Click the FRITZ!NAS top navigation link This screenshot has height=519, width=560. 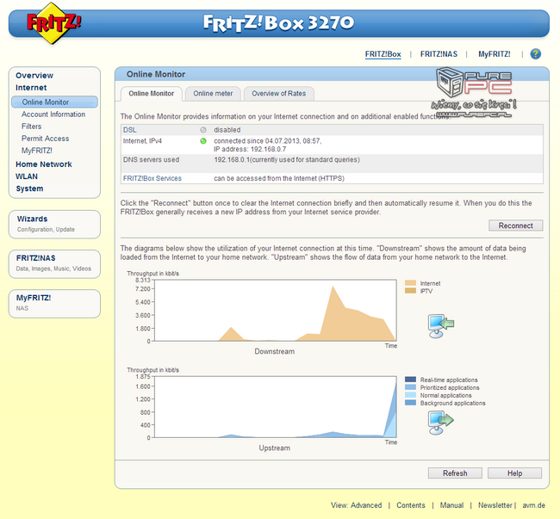pyautogui.click(x=439, y=54)
